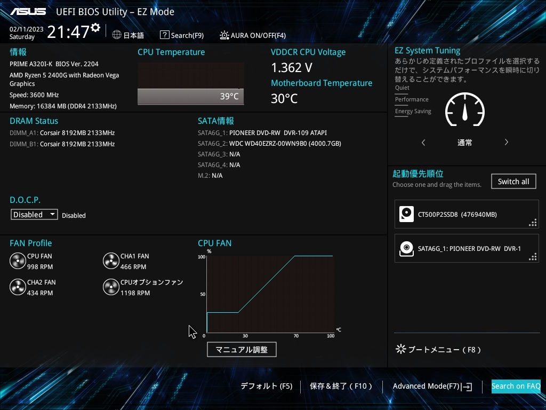
Task: Click the DRAM Status heading
Action: 34,121
